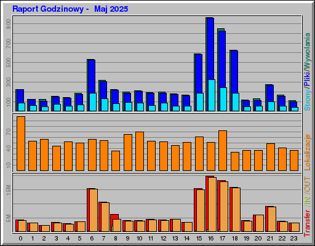This screenshot has width=315, height=246.
Task: Click the blue Pliki bar at hour 15
Action: pyautogui.click(x=199, y=74)
